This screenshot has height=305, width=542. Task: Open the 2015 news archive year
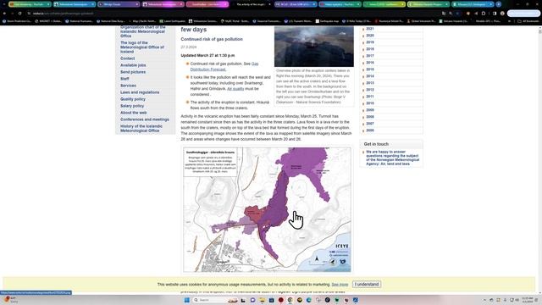[x=370, y=69]
